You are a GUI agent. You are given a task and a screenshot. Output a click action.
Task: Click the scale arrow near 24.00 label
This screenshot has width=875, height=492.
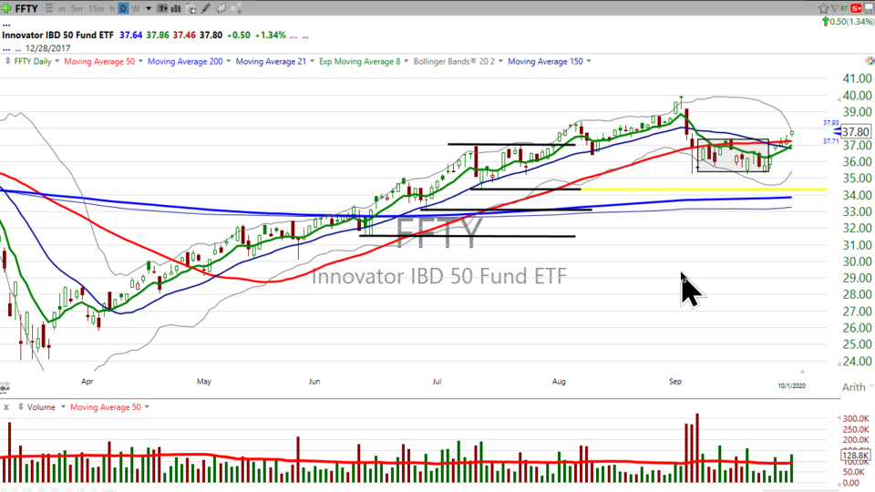839,364
